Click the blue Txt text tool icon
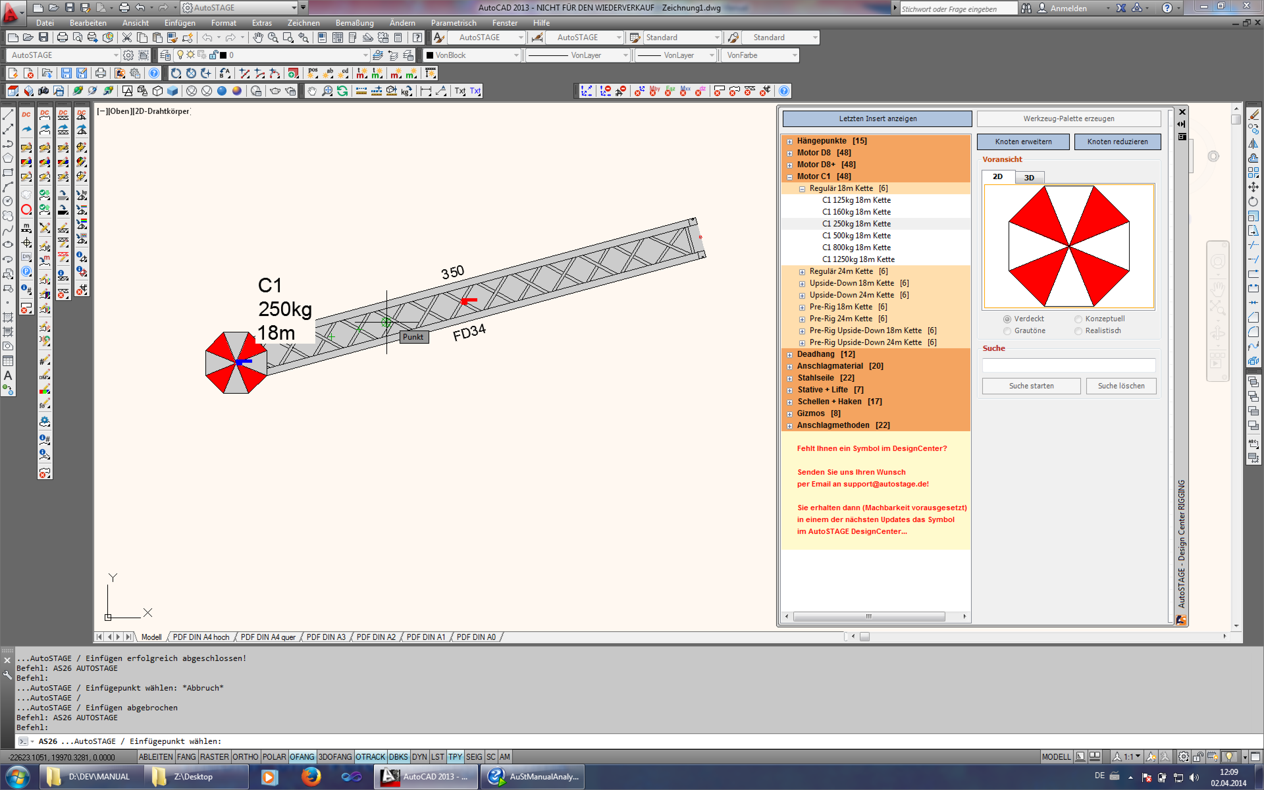The width and height of the screenshot is (1264, 790). 475,91
